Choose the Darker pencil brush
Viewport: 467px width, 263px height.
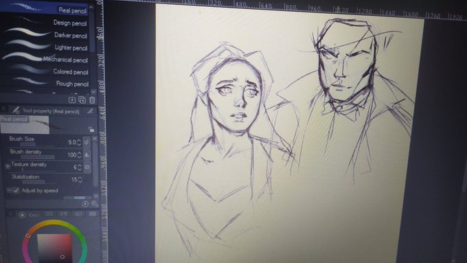44,34
